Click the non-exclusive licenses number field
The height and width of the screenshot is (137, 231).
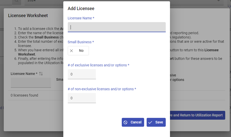click(x=82, y=98)
